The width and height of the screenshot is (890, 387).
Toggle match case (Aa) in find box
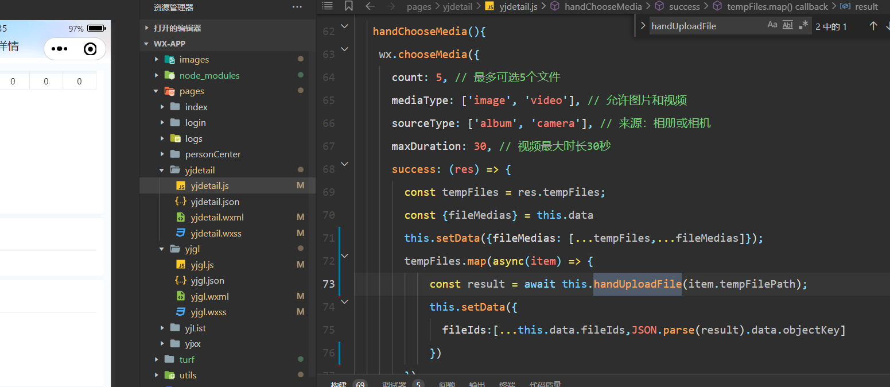pyautogui.click(x=772, y=25)
